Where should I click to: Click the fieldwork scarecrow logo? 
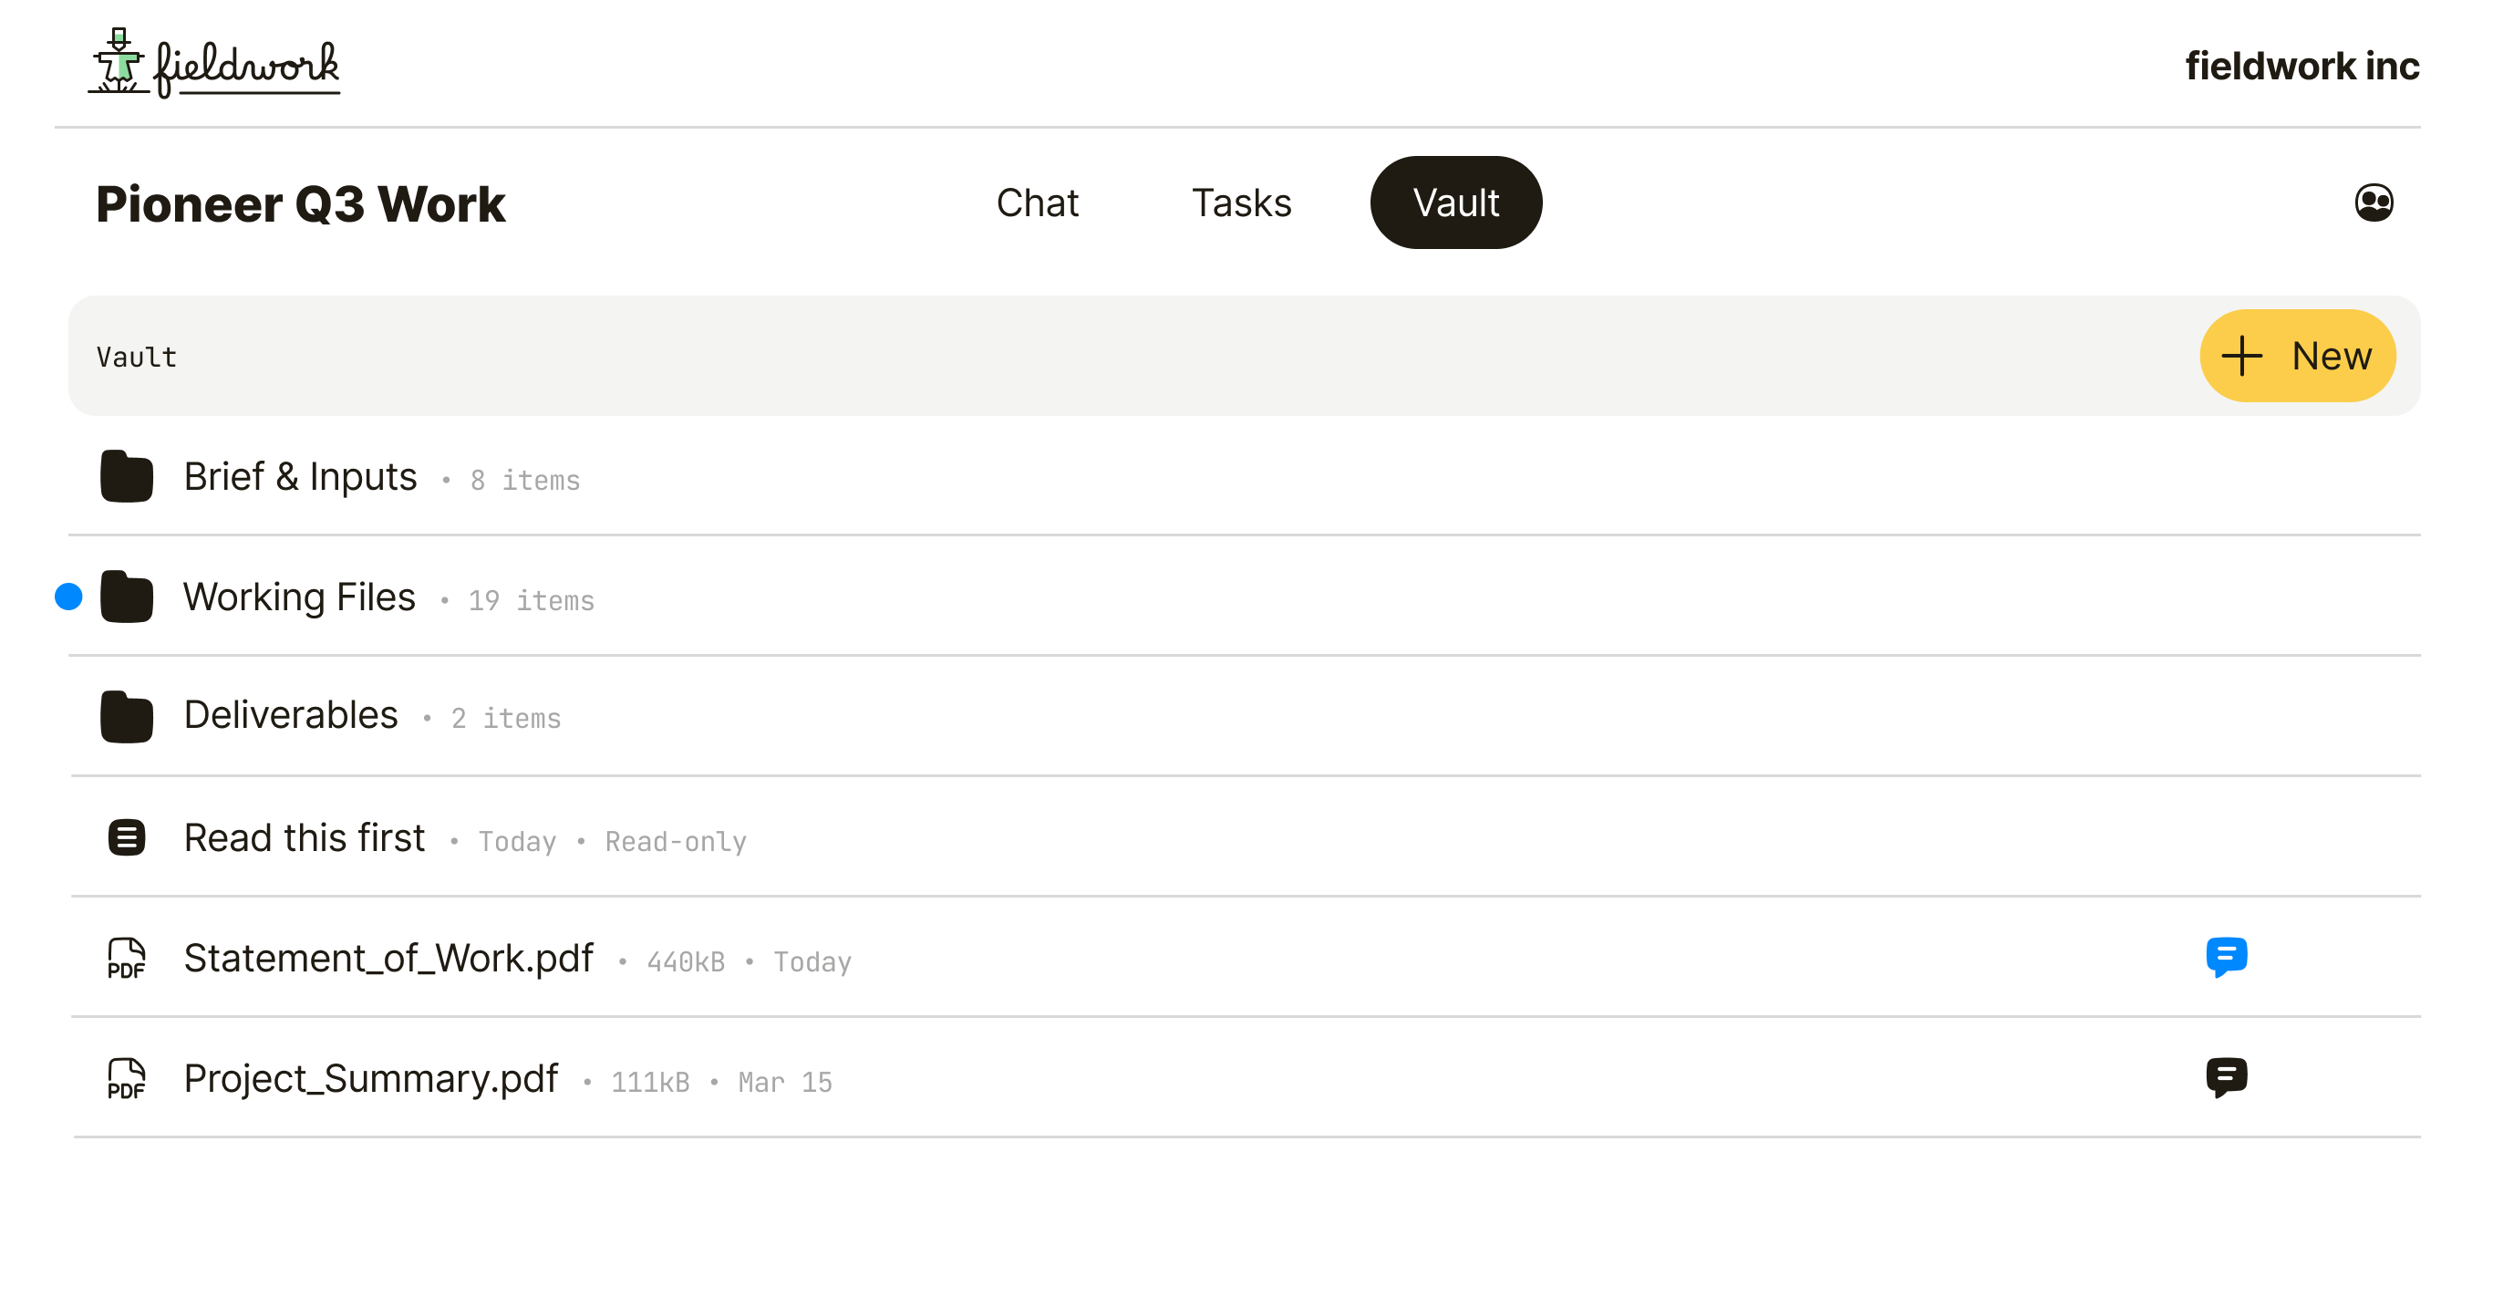[x=117, y=63]
